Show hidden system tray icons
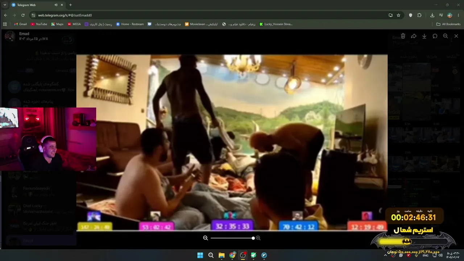Screen dimensions: 464x261 385,255
